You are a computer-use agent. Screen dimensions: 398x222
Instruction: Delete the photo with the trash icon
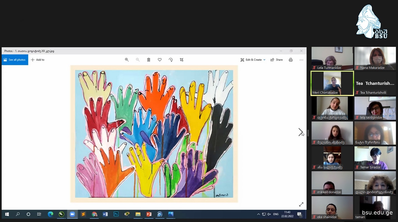(x=149, y=60)
